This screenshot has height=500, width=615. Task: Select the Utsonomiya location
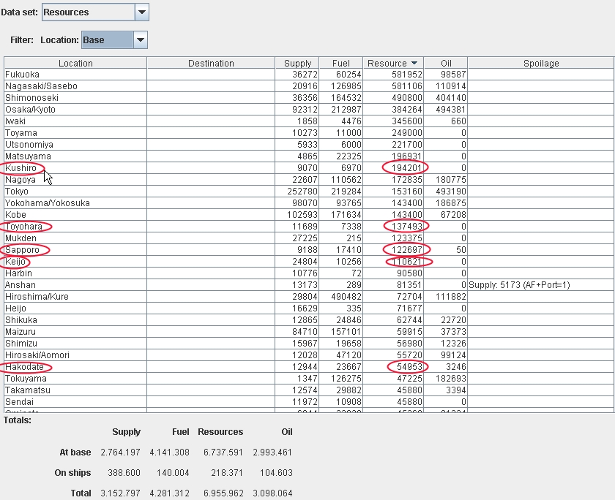point(29,145)
